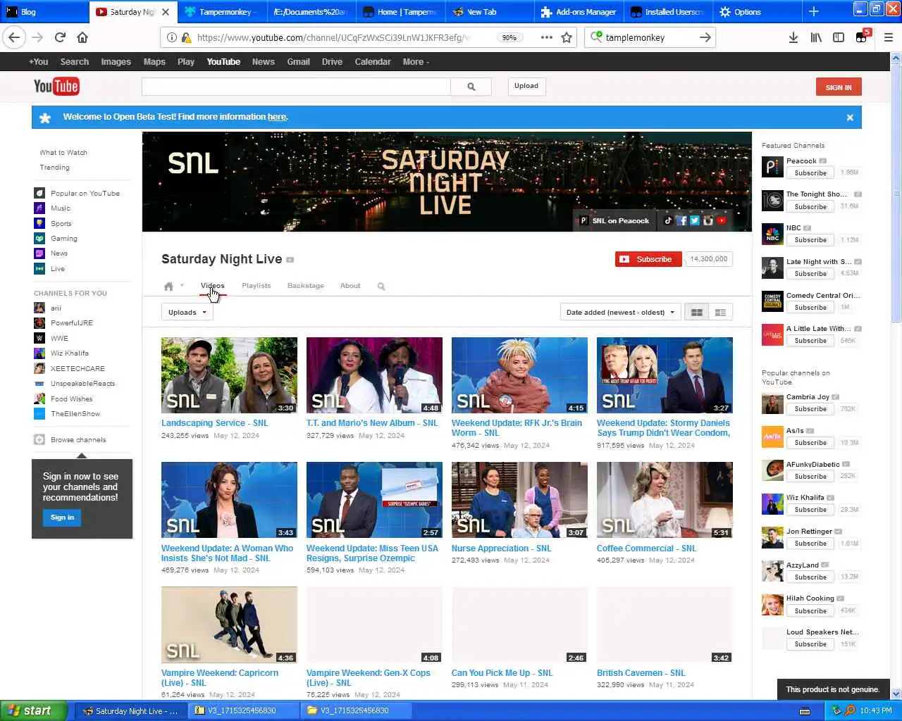
Task: Click the Upload button
Action: pos(526,86)
